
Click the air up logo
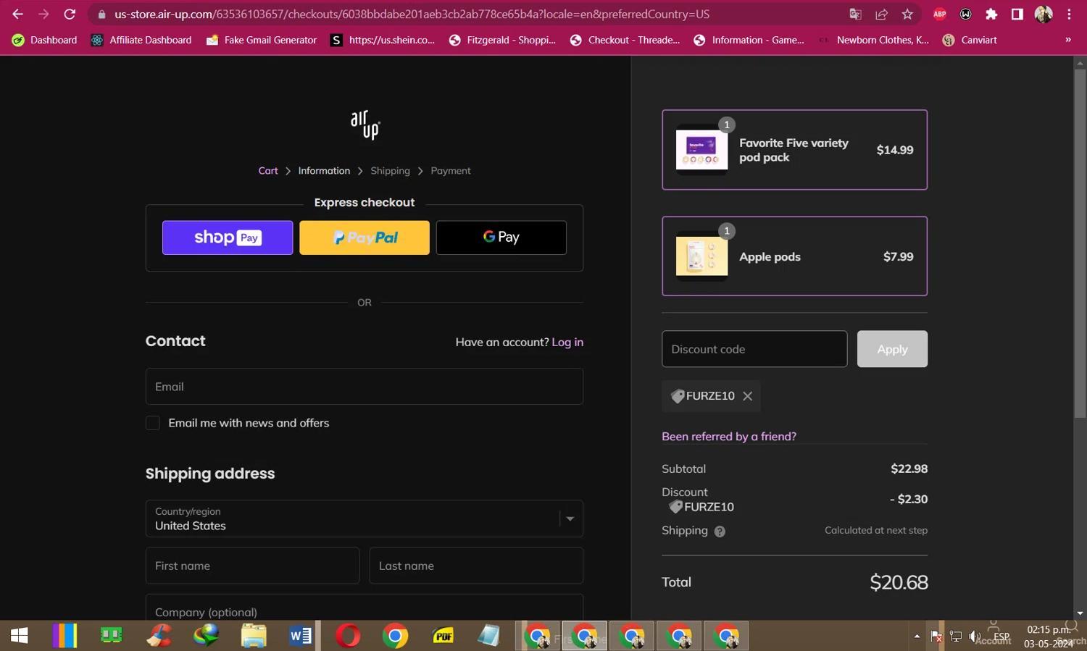(365, 125)
